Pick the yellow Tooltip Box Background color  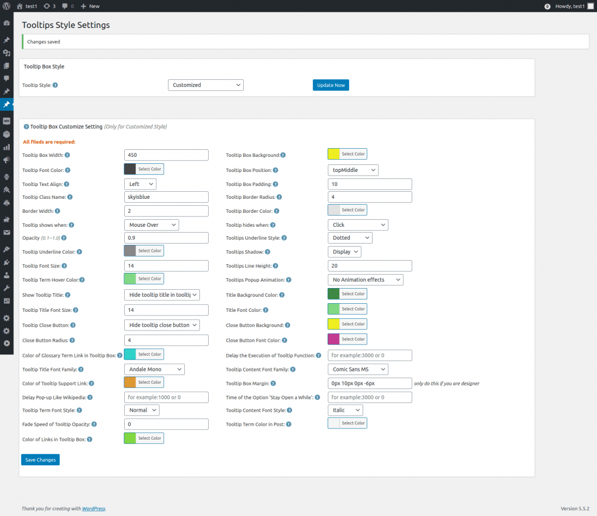click(333, 154)
